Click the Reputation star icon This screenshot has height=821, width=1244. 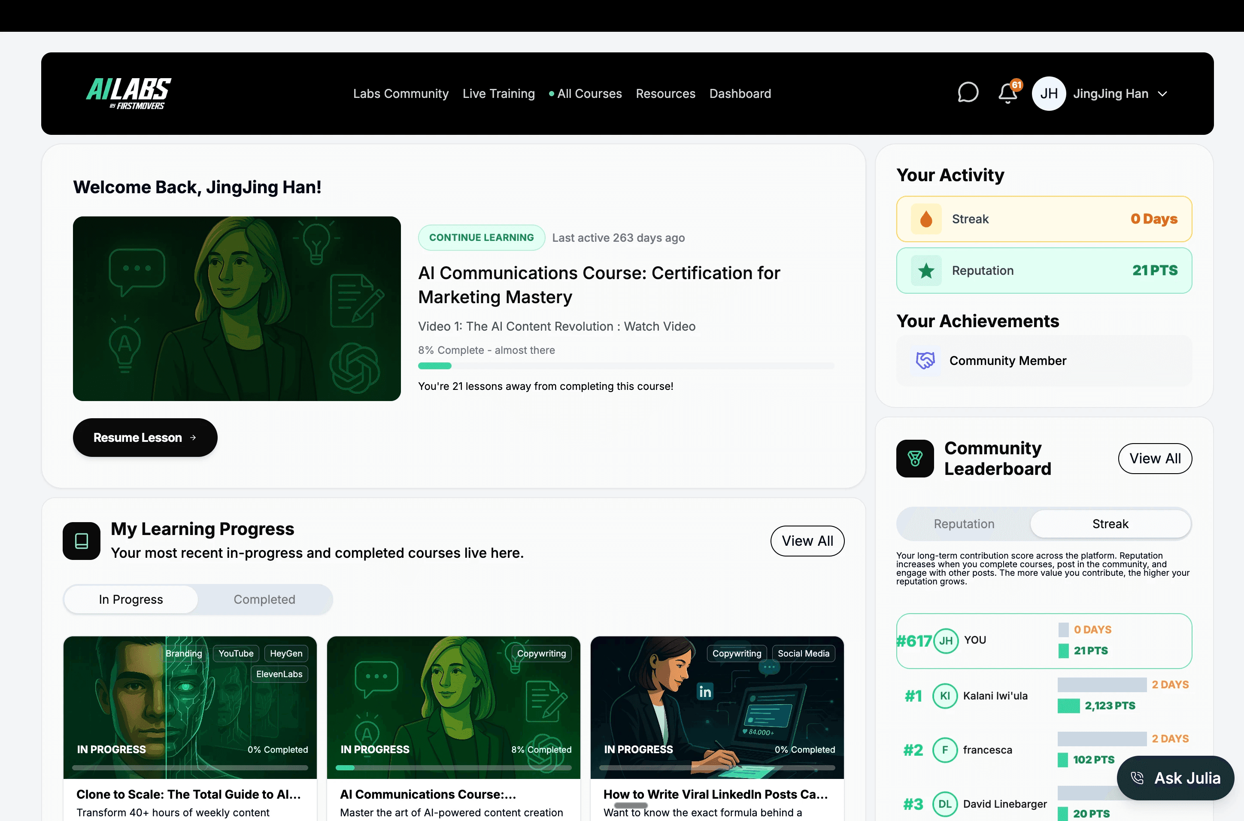pos(926,271)
